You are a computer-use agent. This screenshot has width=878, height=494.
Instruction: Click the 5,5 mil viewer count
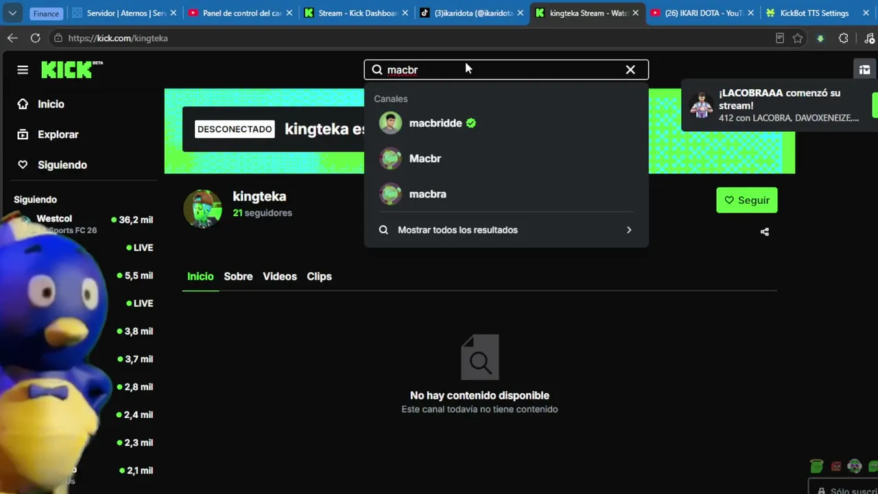[x=135, y=276]
